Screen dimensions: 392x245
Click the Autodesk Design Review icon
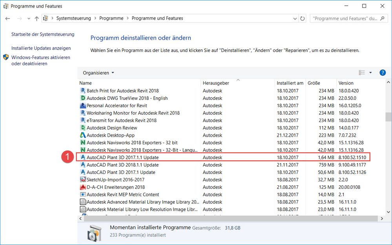[x=83, y=128]
